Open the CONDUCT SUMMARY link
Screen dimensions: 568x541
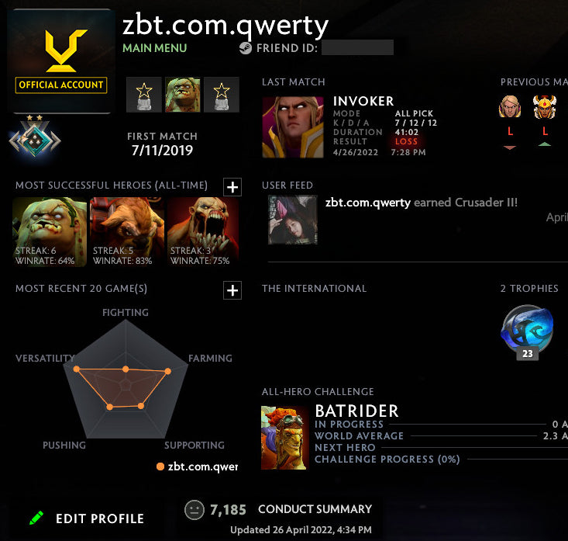pos(315,509)
